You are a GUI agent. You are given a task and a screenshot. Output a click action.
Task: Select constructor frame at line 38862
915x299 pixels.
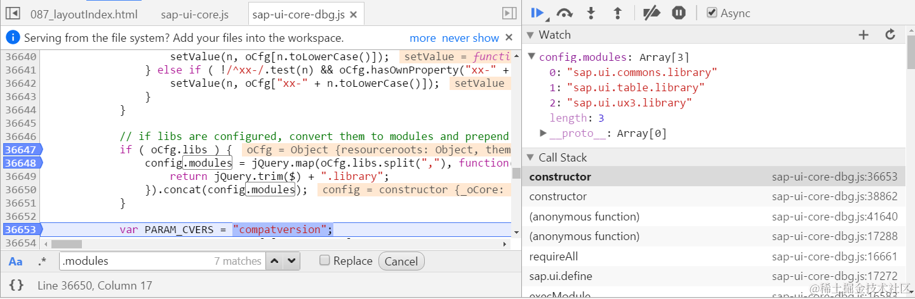(714, 196)
